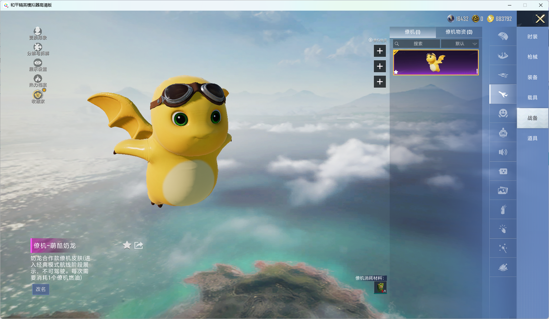Select the emoji face category icon
The image size is (549, 319).
click(503, 113)
